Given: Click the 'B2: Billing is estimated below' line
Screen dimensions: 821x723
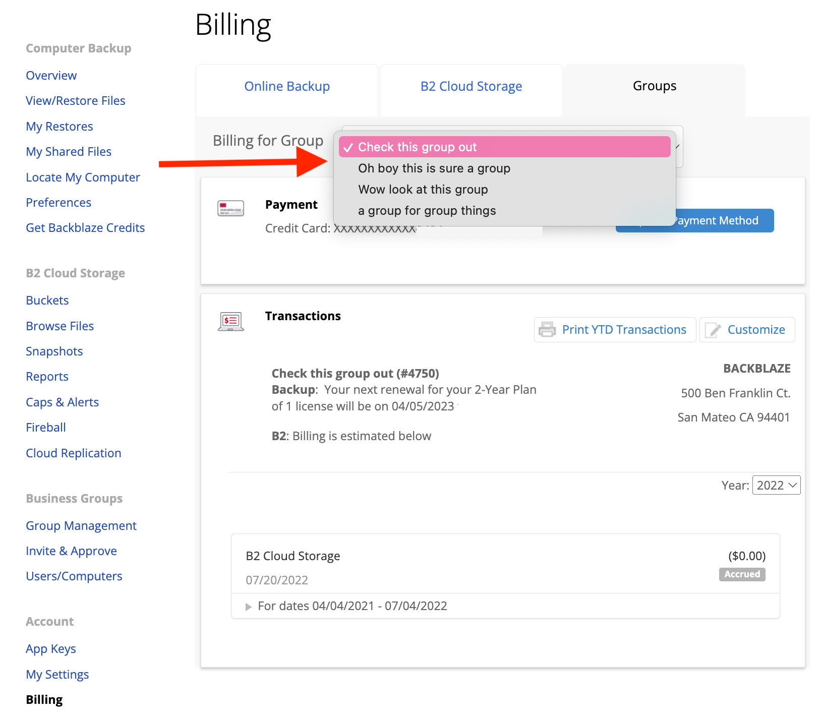Looking at the screenshot, I should point(351,436).
